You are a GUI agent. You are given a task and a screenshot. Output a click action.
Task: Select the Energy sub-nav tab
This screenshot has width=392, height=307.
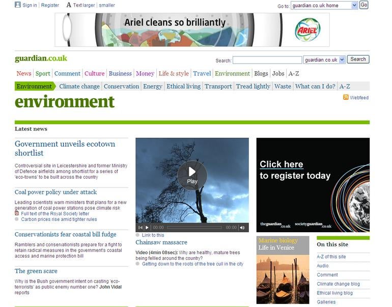coord(153,86)
